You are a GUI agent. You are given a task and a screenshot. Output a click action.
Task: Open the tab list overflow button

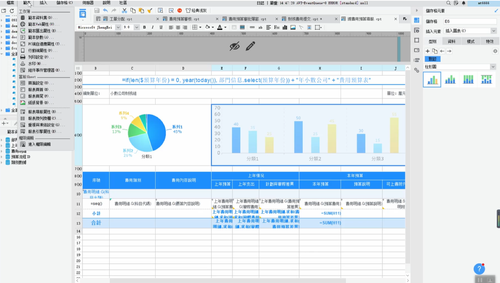[405, 19]
